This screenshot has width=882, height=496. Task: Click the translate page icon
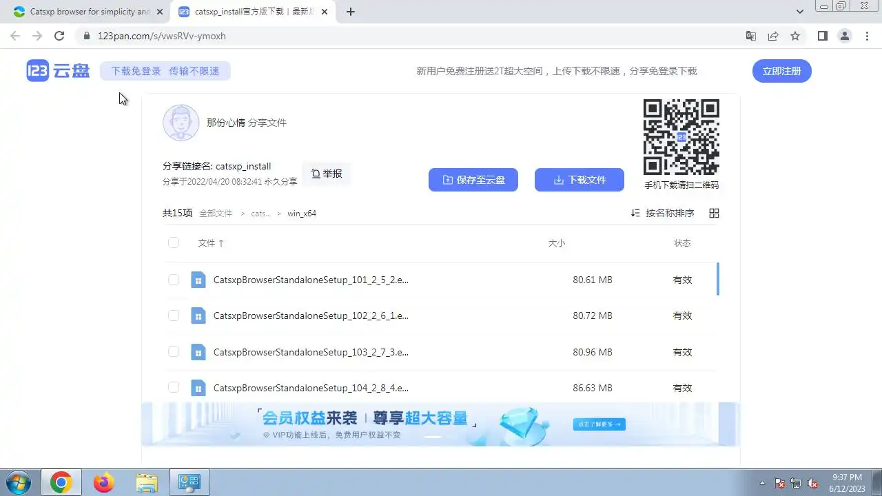tap(751, 36)
